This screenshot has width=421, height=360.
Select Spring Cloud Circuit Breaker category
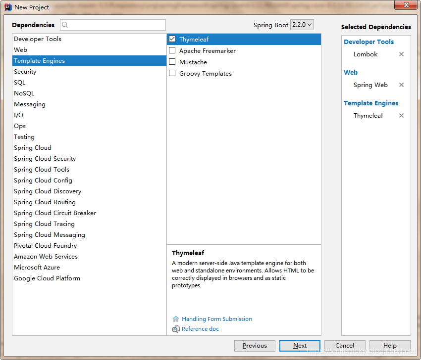click(x=89, y=213)
